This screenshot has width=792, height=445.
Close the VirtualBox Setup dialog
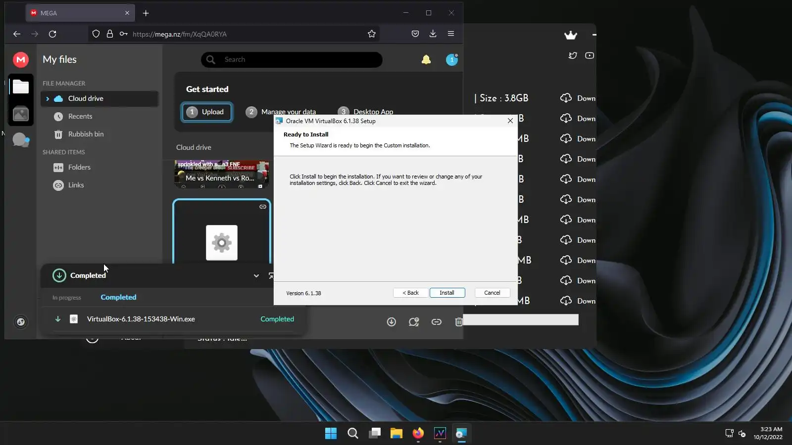point(510,121)
